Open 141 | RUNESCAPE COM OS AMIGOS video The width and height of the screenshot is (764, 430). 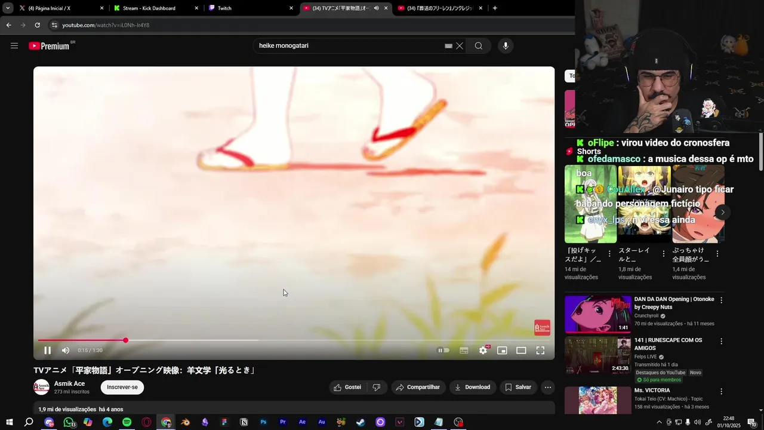point(597,355)
